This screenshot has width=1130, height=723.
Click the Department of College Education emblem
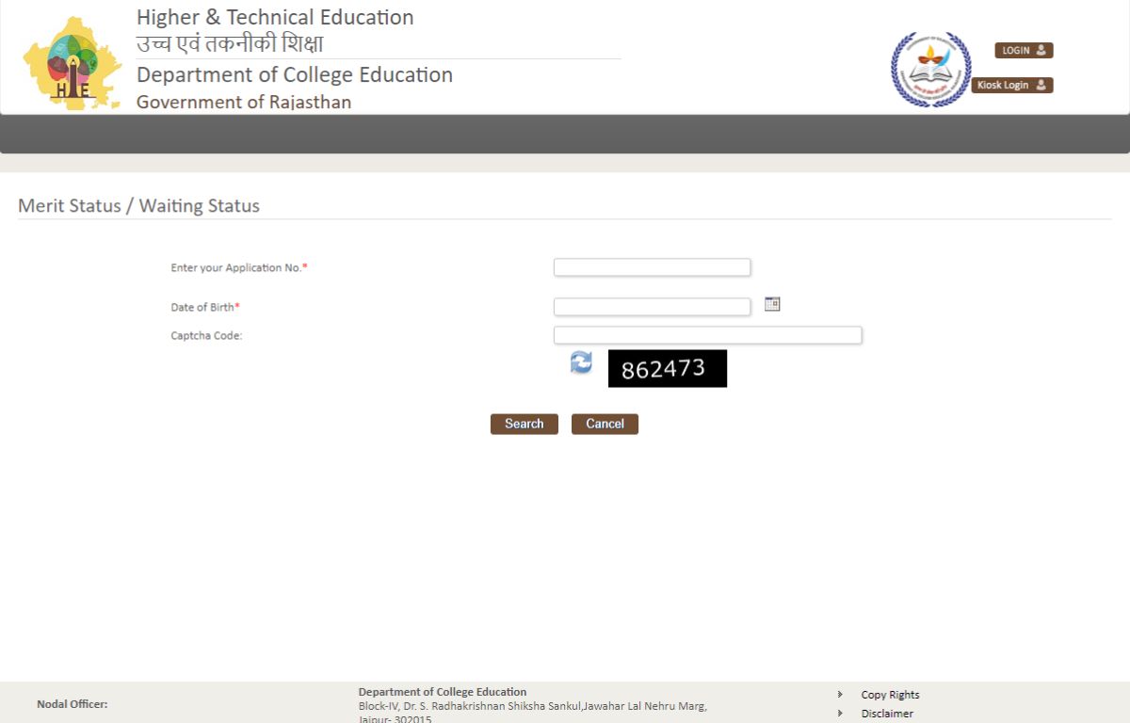point(930,69)
